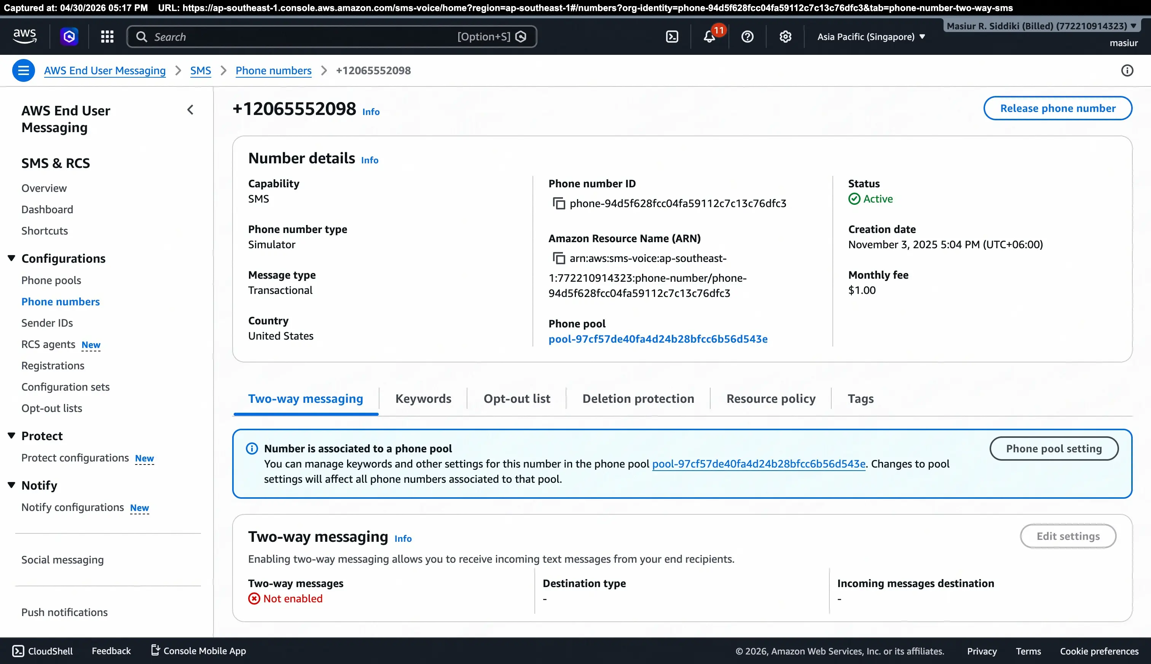Collapse the Protect sidebar section

tap(11, 436)
